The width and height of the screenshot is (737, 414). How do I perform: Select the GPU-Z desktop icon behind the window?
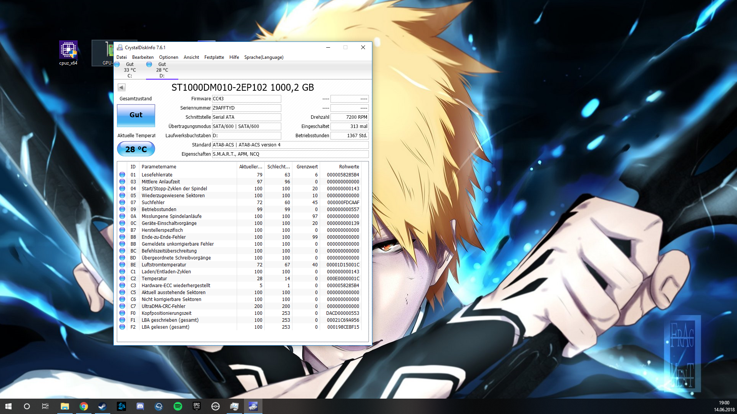(x=103, y=53)
